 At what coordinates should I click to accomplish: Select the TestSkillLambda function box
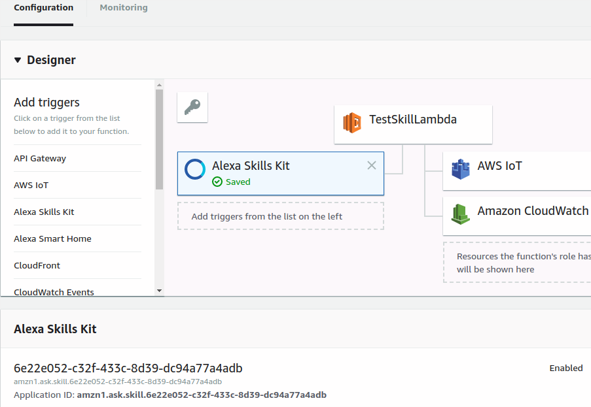(x=412, y=123)
